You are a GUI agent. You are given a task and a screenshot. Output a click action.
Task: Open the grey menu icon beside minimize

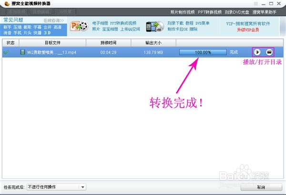(x=256, y=4)
